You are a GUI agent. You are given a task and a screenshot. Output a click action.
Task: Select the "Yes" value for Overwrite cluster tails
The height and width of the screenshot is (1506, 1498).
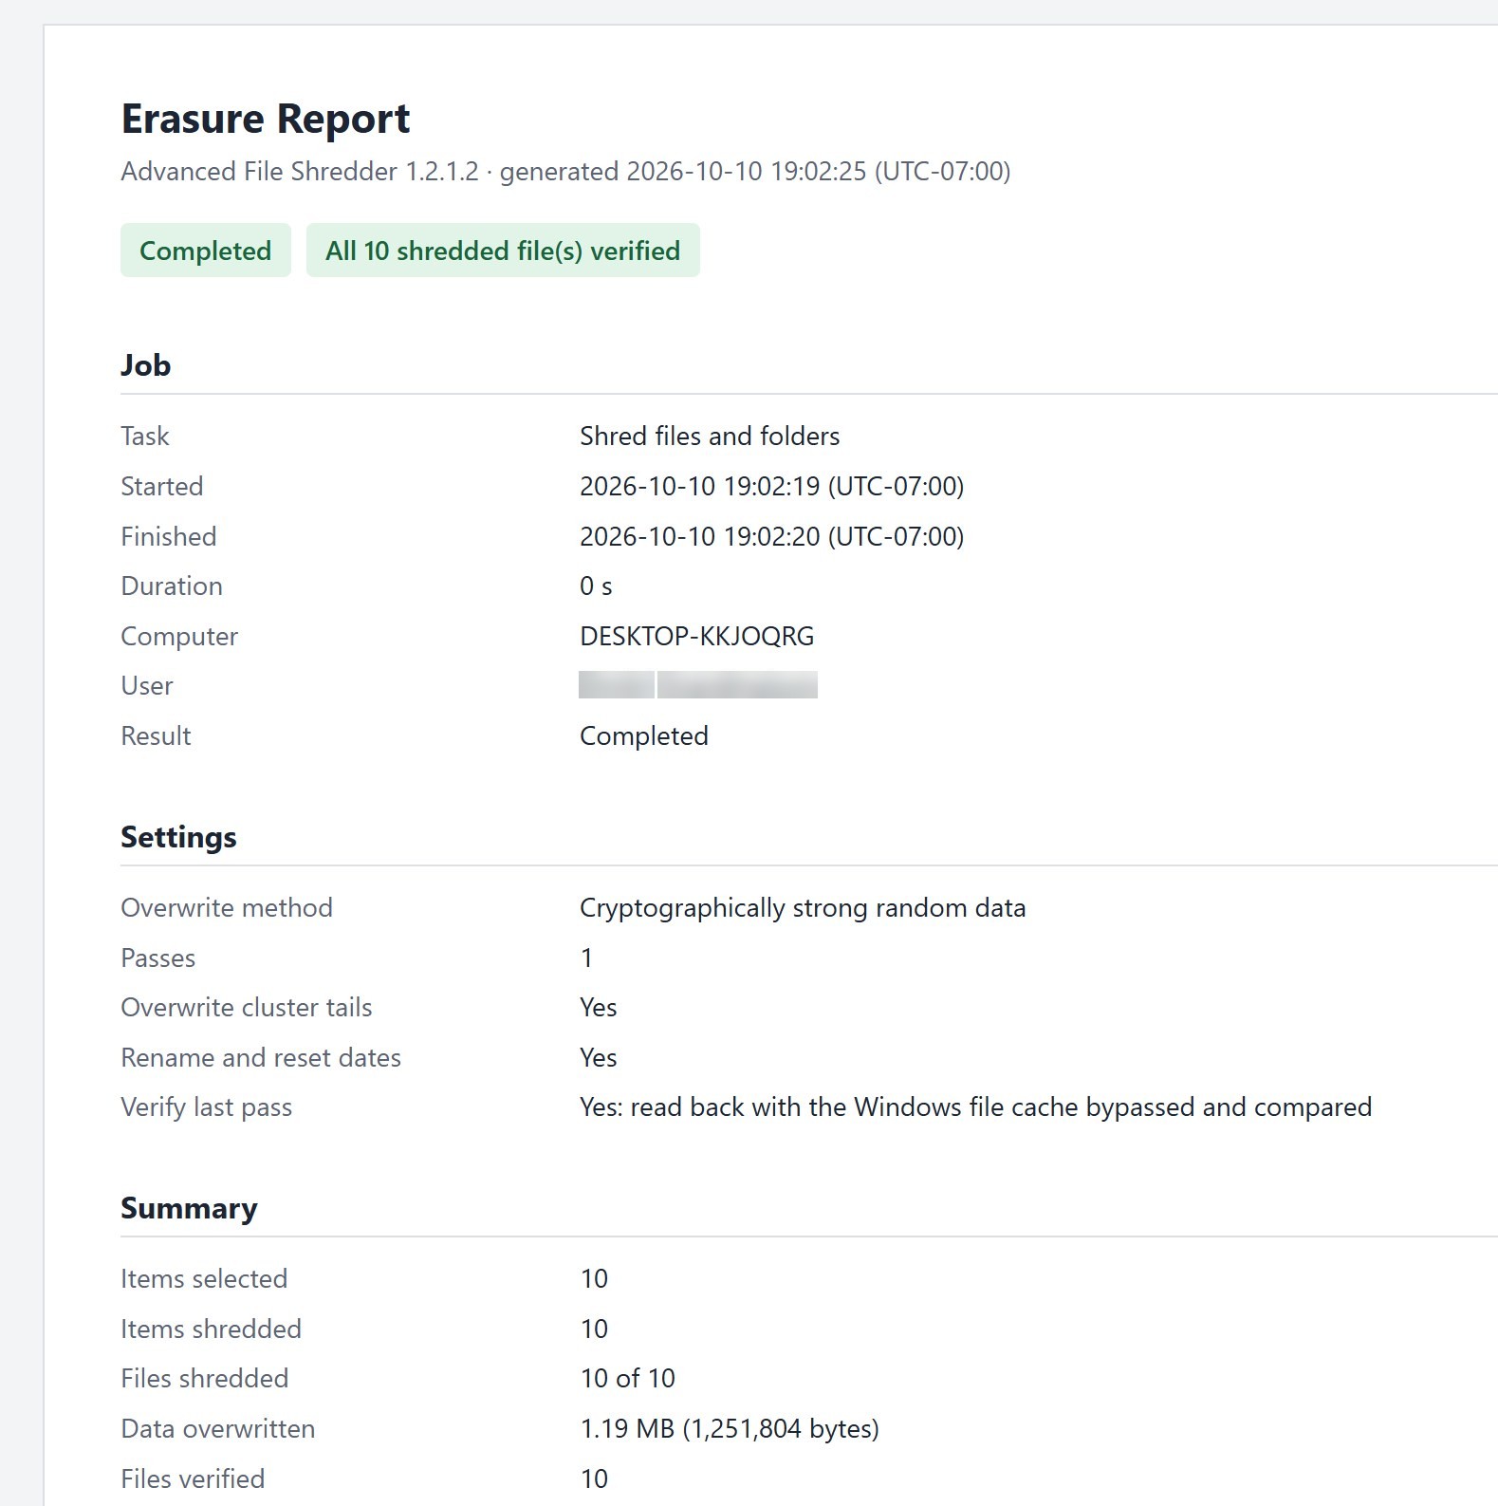click(599, 1008)
